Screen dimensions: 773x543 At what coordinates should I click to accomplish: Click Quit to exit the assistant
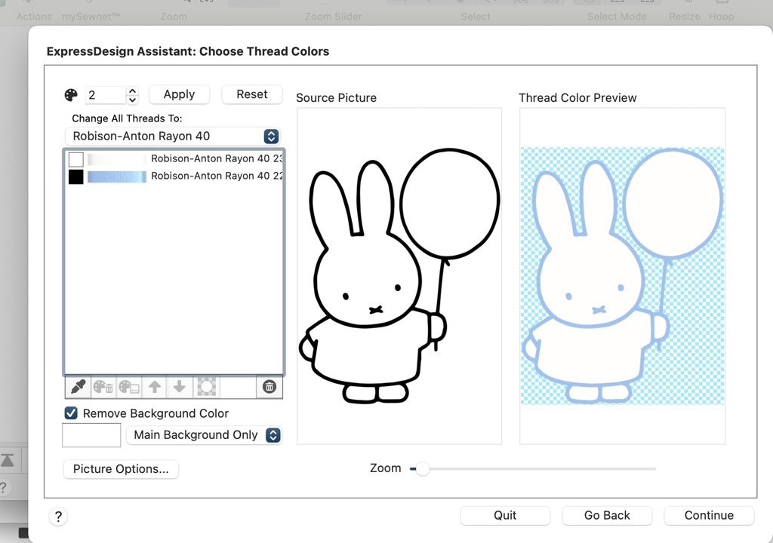pyautogui.click(x=505, y=515)
